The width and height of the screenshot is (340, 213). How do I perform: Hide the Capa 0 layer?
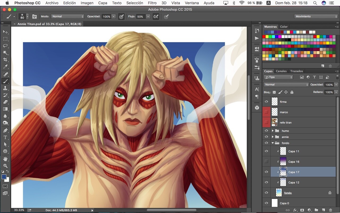(x=266, y=203)
